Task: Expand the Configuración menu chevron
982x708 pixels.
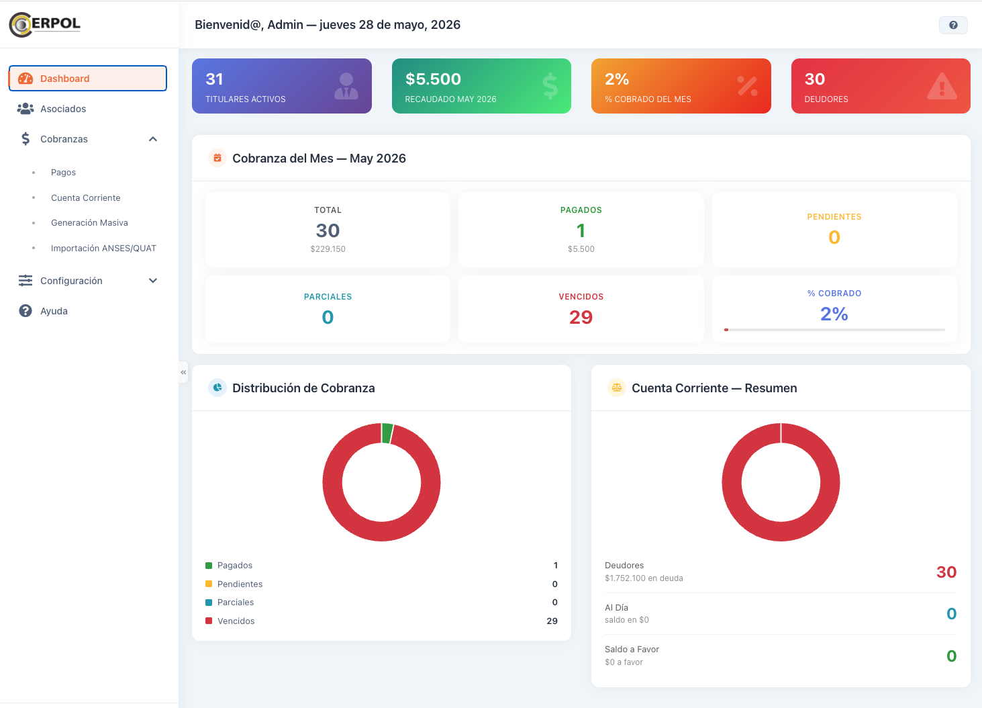Action: tap(153, 281)
